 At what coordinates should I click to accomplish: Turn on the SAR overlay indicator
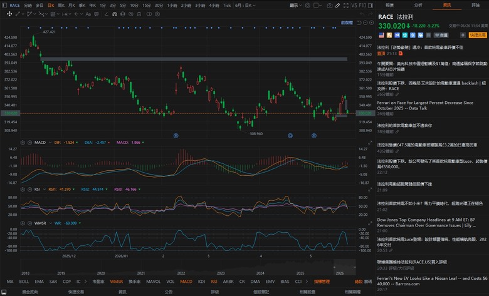[53, 282]
